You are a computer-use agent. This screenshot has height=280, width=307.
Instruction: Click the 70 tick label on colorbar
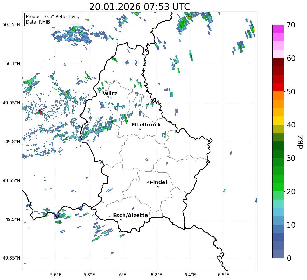(291, 25)
